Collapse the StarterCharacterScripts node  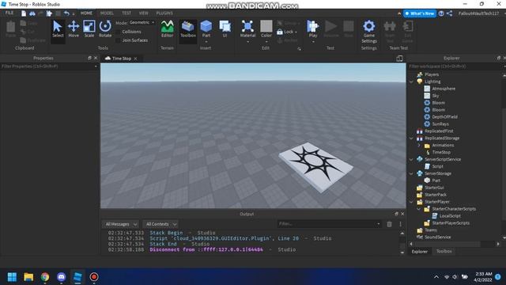(x=419, y=209)
